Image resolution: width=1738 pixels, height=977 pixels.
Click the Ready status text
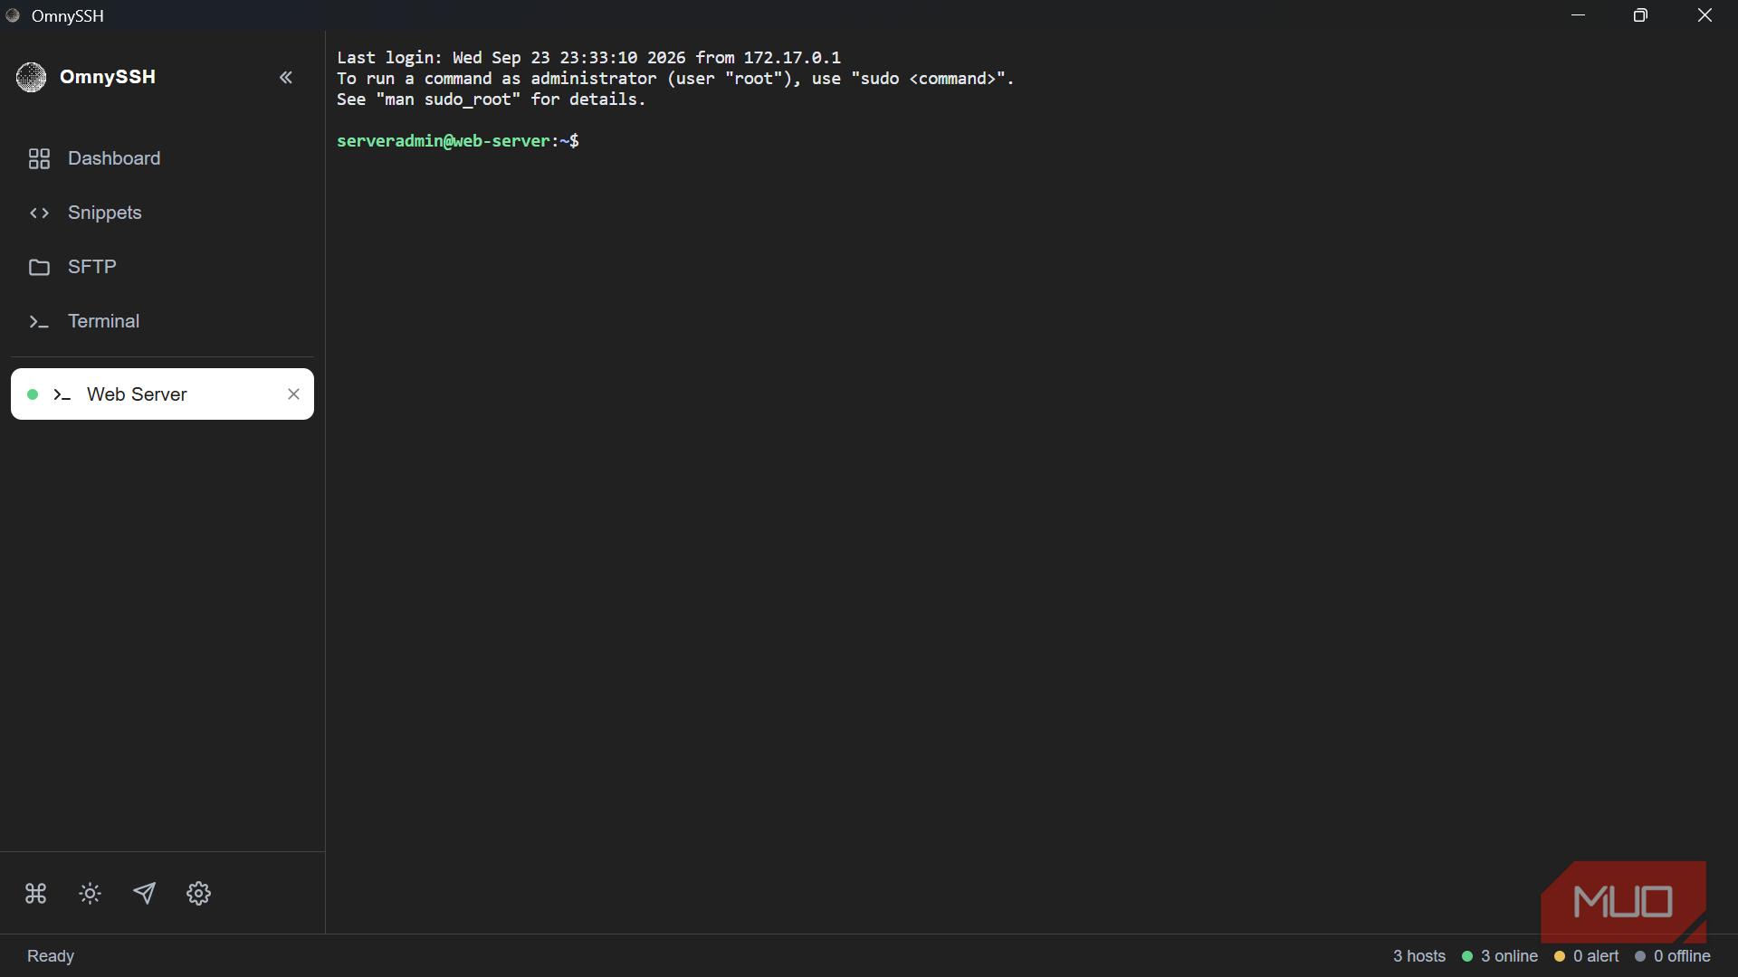pos(51,956)
